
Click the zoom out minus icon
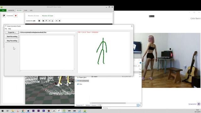(x=57, y=21)
